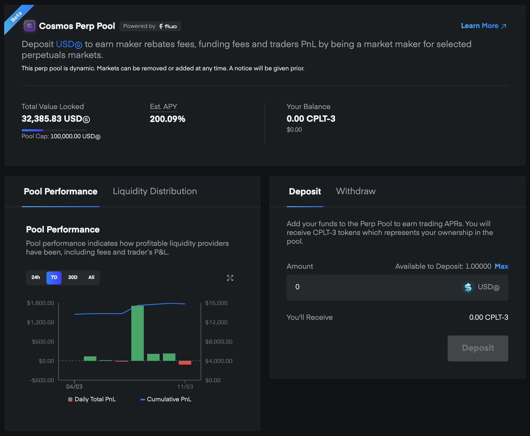Open the Learn More link

coord(484,26)
